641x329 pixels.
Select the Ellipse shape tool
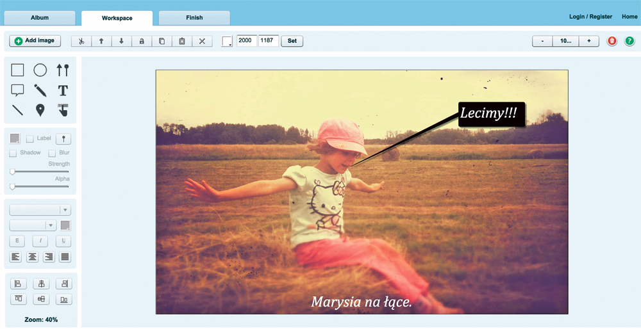point(40,70)
